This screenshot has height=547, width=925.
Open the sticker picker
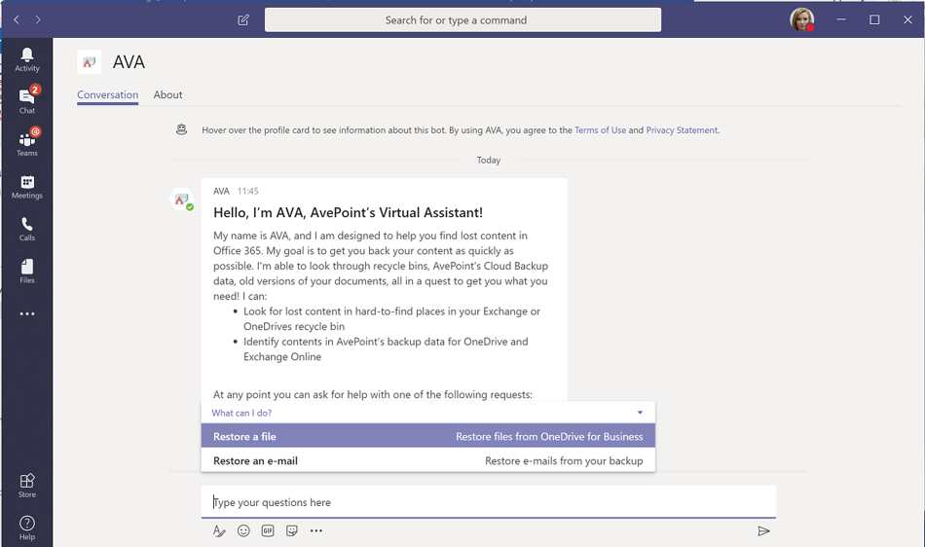292,530
